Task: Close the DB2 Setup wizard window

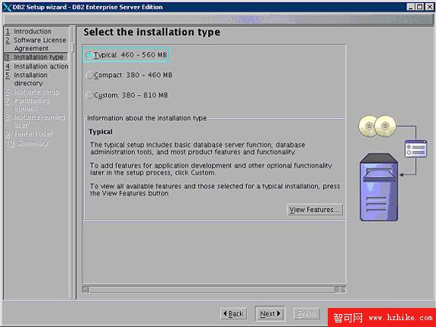Action: click(430, 7)
